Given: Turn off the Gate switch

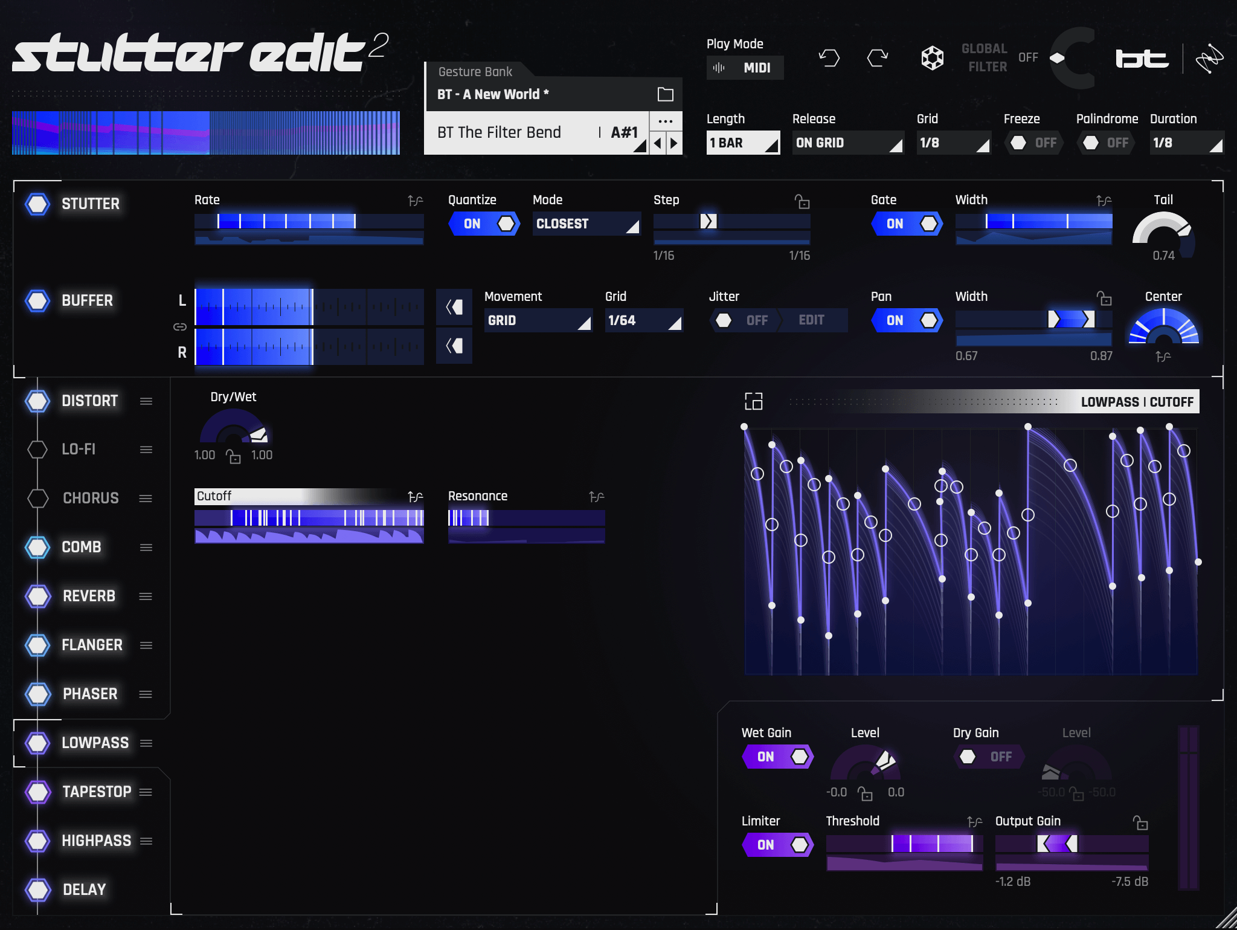Looking at the screenshot, I should (x=907, y=224).
